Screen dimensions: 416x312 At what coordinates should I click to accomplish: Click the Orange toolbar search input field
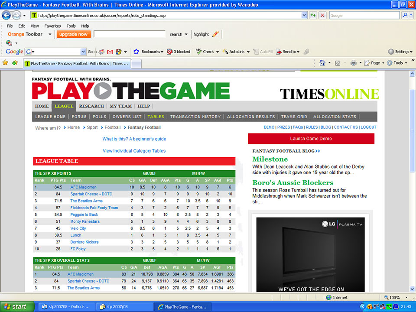(130, 34)
